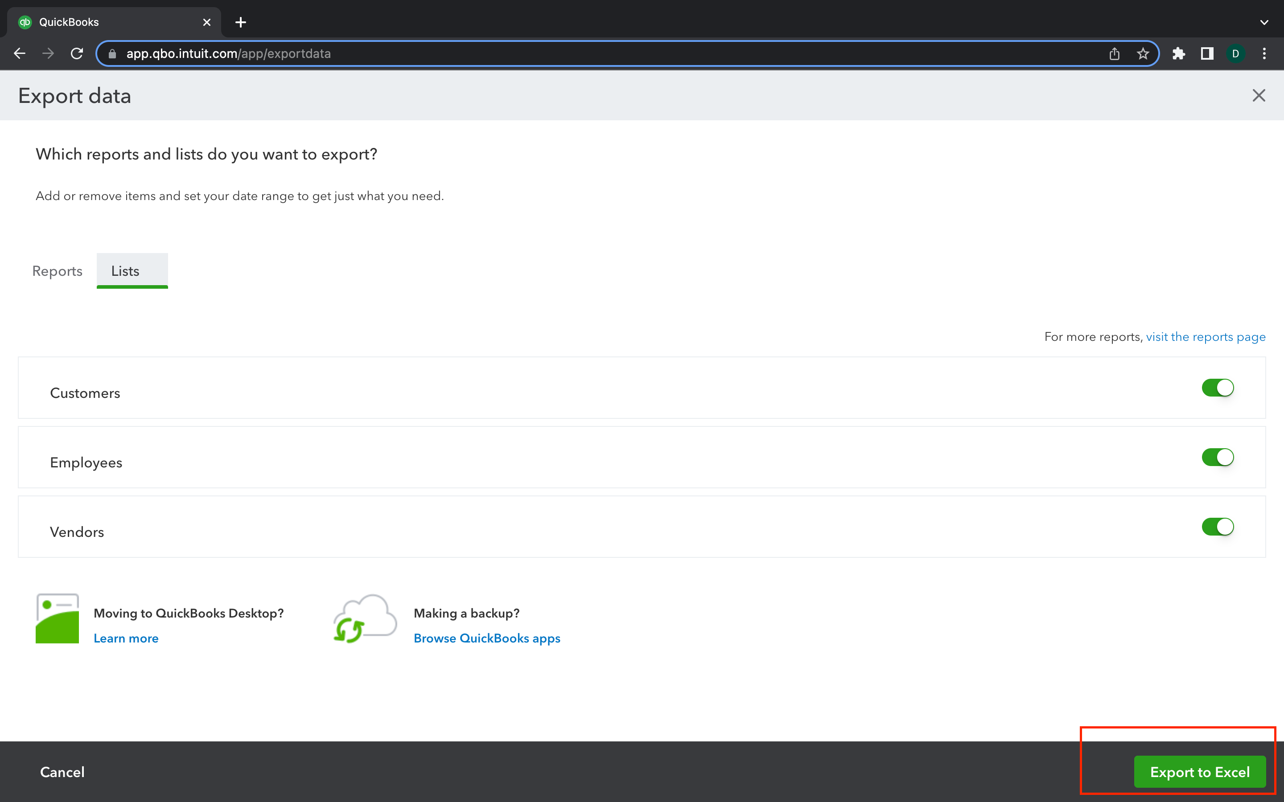Screen dimensions: 1284x802
Task: Expand the tab search chevron
Action: [x=1264, y=22]
